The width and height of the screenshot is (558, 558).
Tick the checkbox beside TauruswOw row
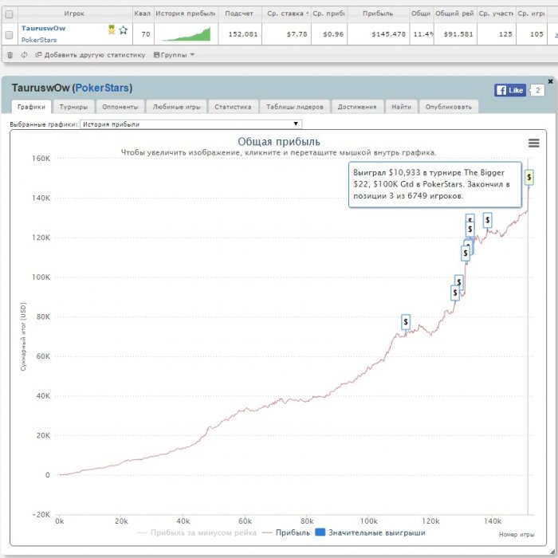click(10, 34)
